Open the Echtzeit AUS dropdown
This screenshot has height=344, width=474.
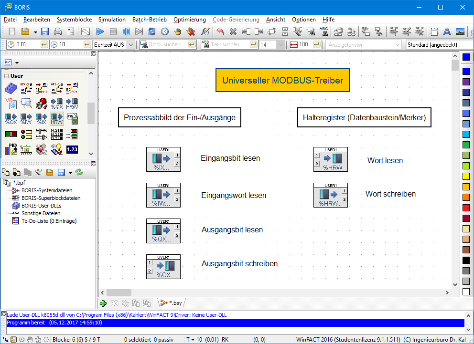pyautogui.click(x=130, y=45)
